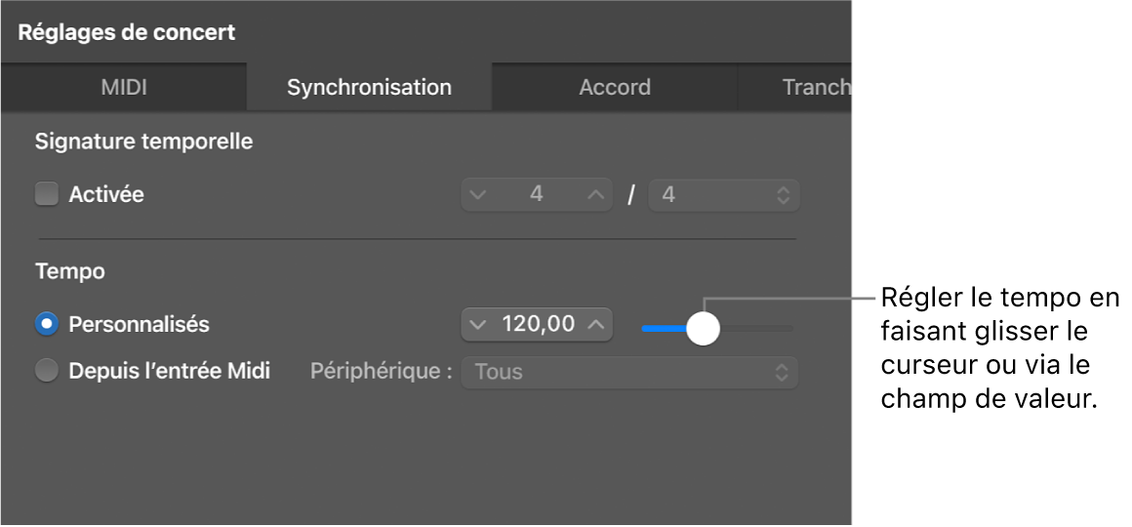Enable the Activée time signature checkbox
Screen dimensions: 1132x527
(x=47, y=195)
